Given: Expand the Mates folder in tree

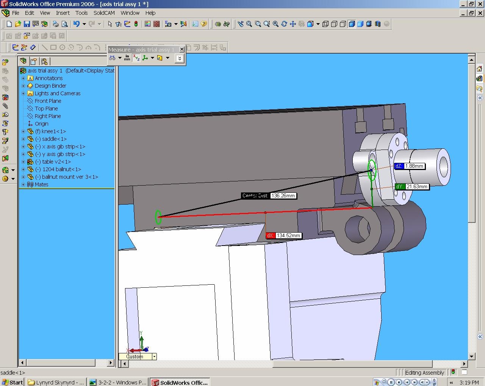Looking at the screenshot, I should 23,185.
